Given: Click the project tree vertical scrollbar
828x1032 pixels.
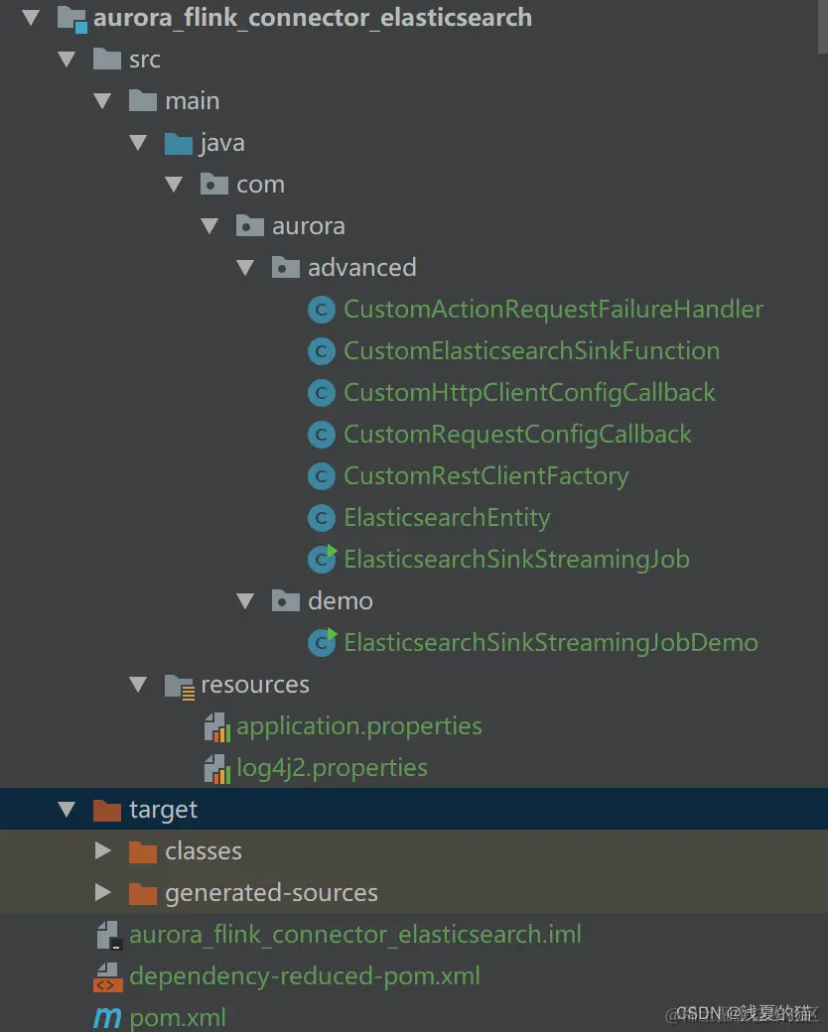Looking at the screenshot, I should tap(823, 27).
